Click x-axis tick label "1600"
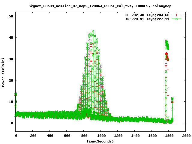The height and width of the screenshot is (144, 192). coord(152,136)
